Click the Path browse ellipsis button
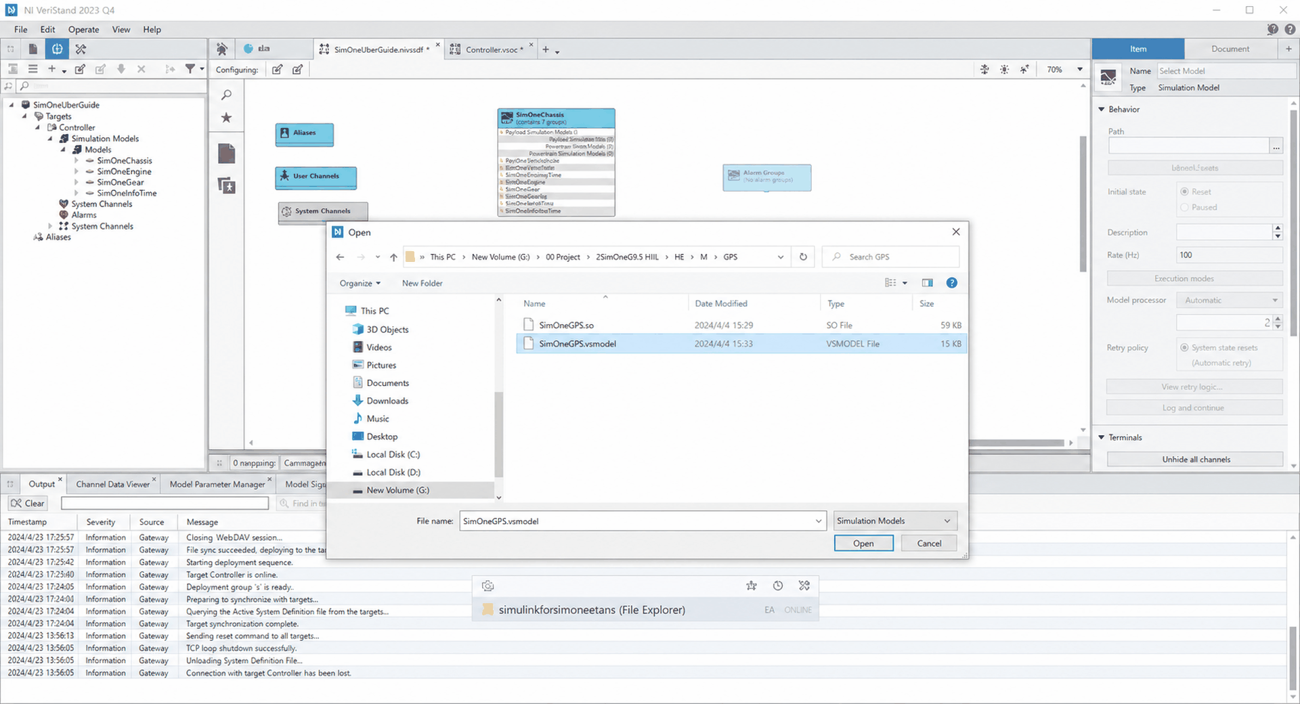 pos(1276,146)
